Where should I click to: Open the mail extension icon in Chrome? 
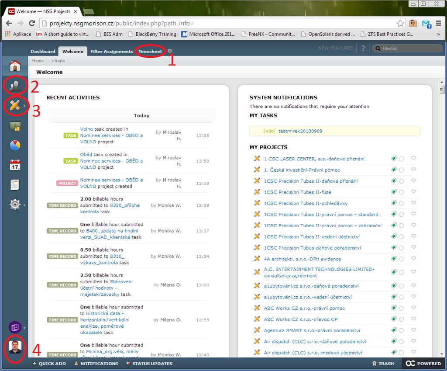coord(426,24)
